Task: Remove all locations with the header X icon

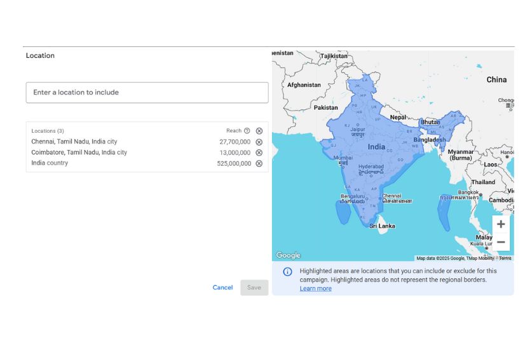Action: pos(259,131)
